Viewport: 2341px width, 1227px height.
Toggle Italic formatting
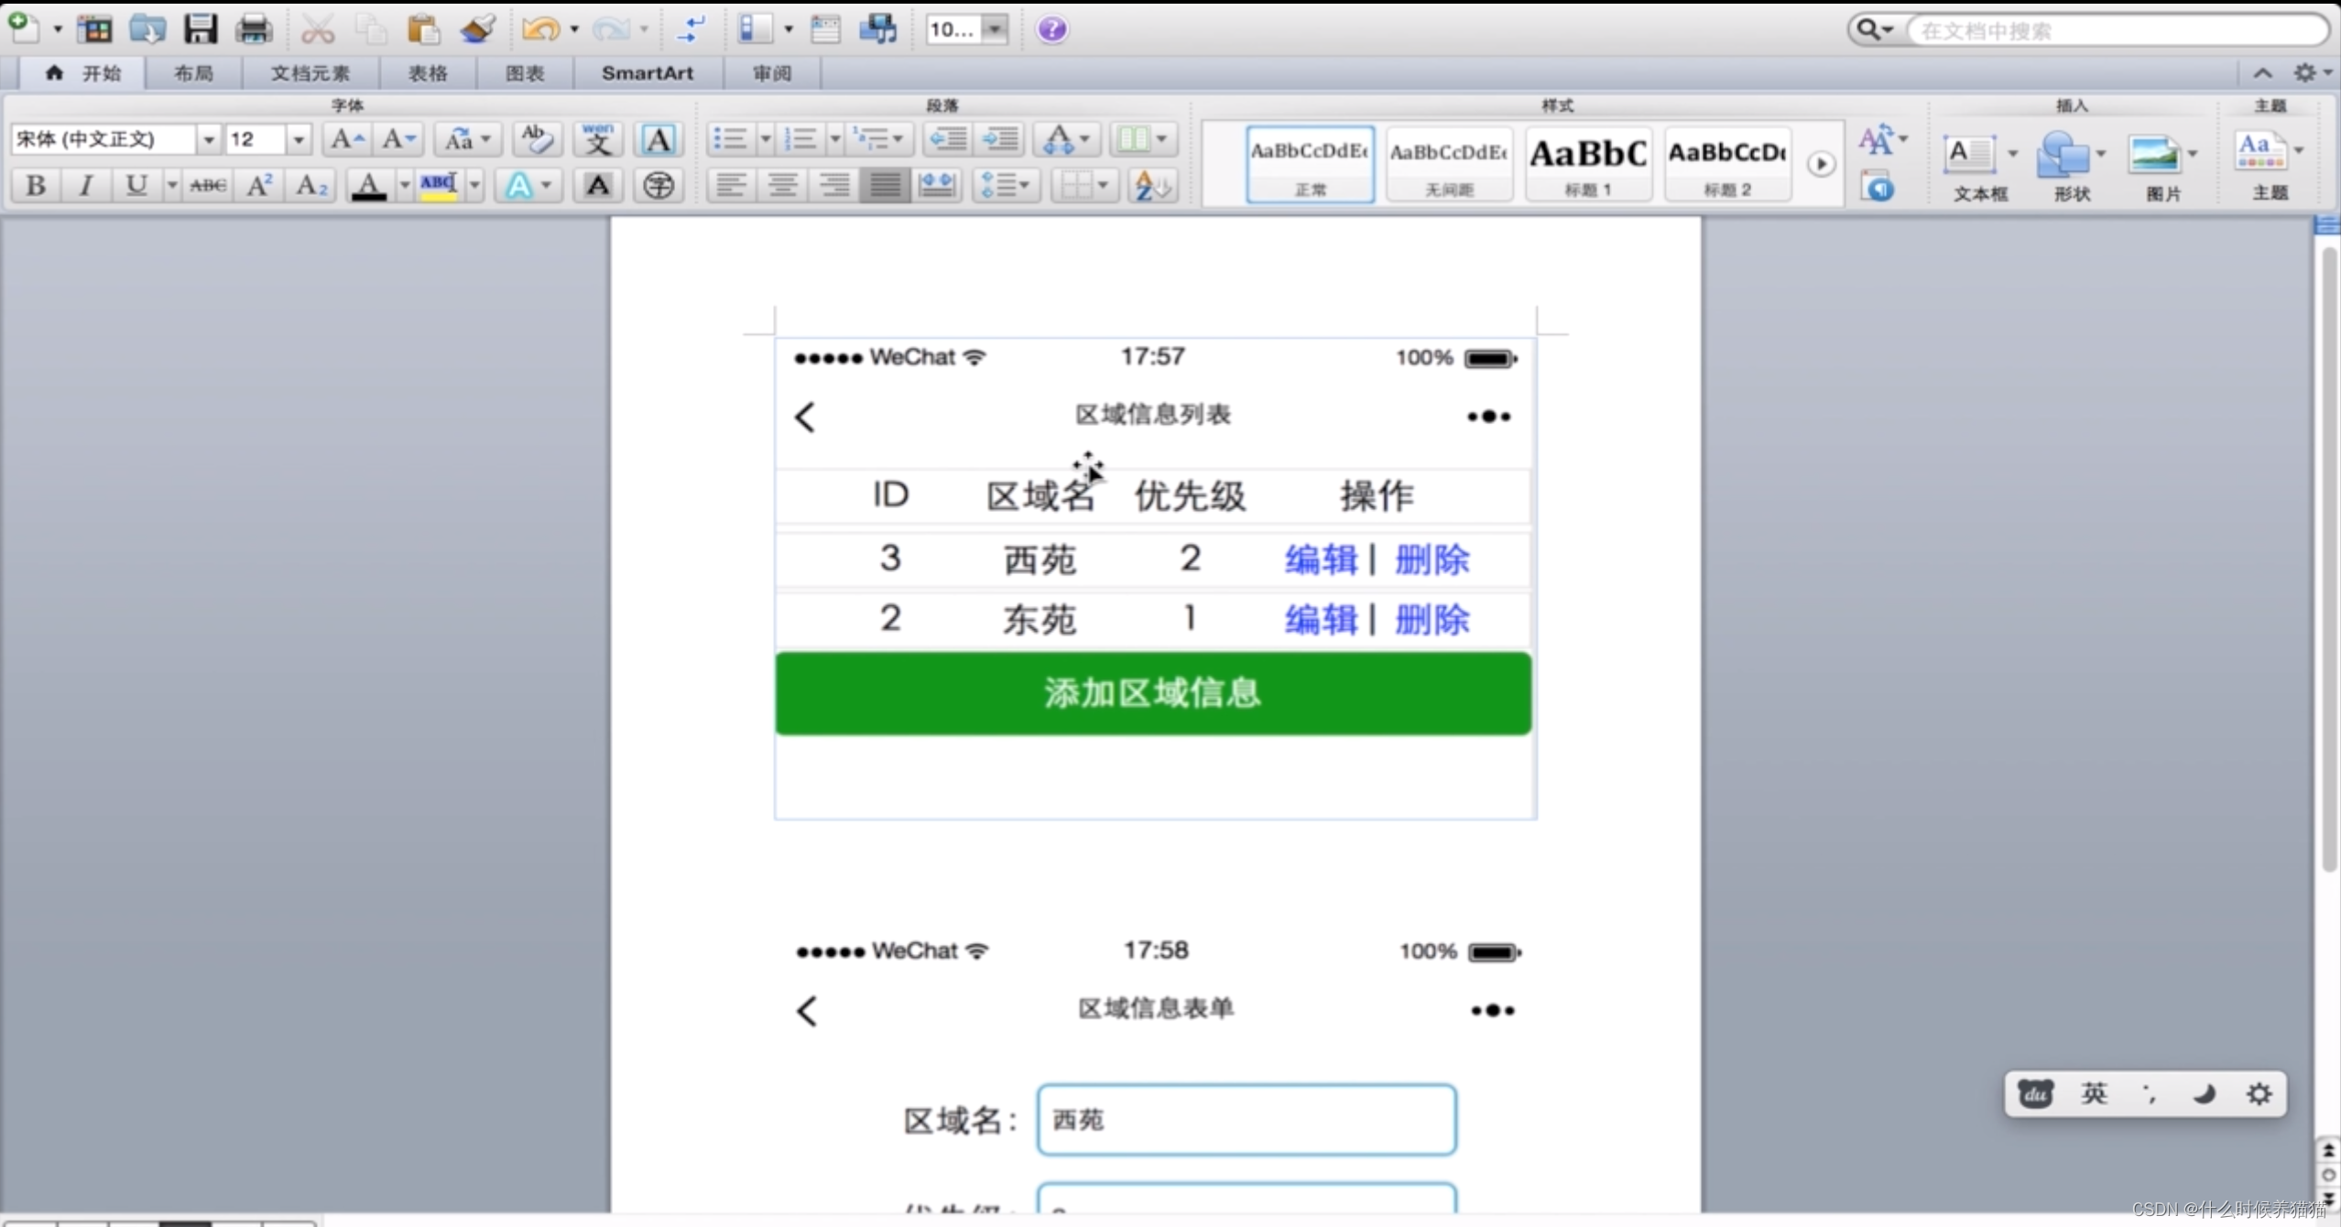click(x=86, y=186)
